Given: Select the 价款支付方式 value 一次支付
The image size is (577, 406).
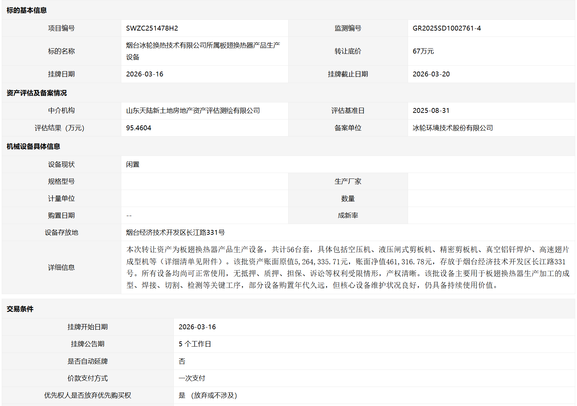Looking at the screenshot, I should point(192,378).
